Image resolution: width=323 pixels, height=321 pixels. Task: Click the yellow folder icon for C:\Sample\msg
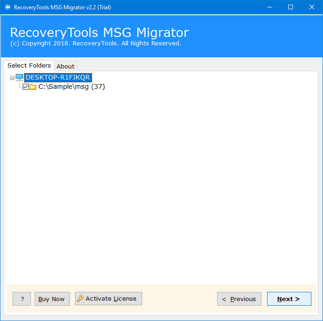(33, 87)
